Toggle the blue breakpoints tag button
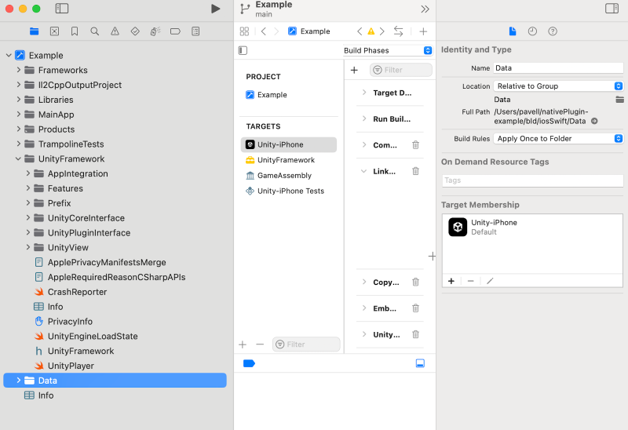 249,363
